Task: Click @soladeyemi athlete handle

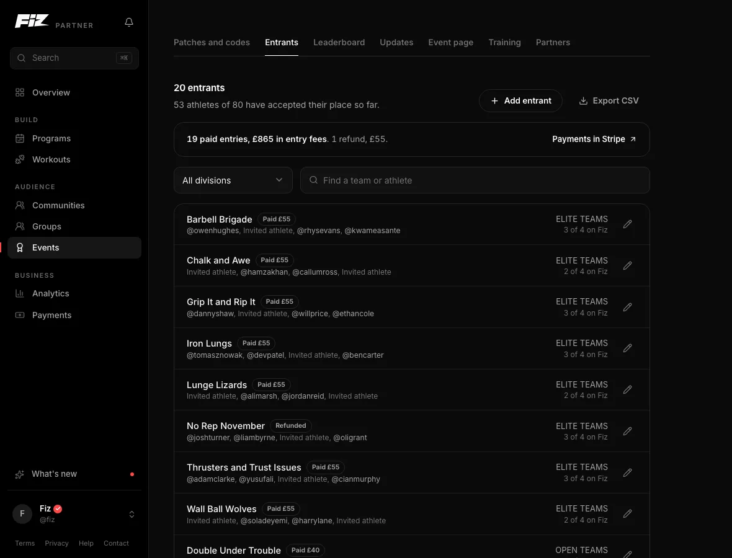Action: tap(264, 521)
